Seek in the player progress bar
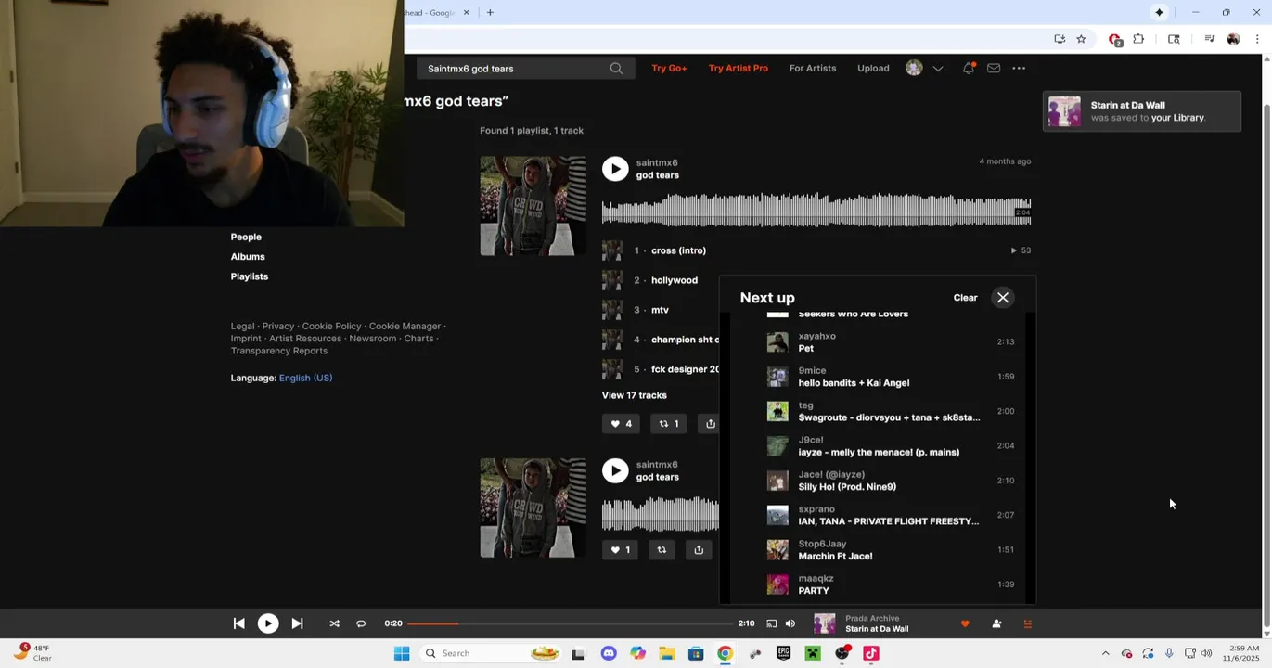1272x668 pixels. 571,623
